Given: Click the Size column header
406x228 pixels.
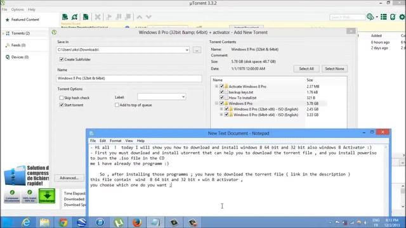Looking at the screenshot, I should point(310,80).
